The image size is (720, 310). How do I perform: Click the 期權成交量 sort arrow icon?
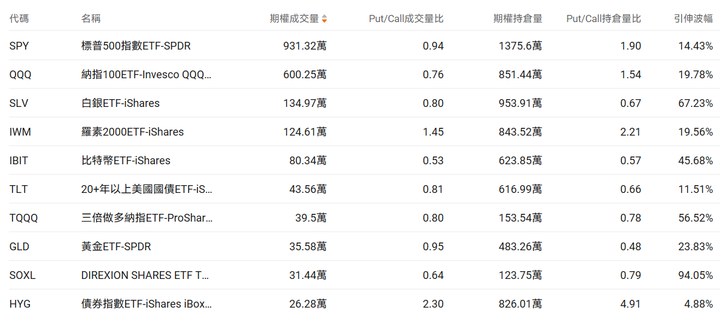tap(324, 19)
